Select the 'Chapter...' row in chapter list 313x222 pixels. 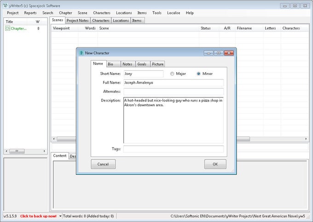click(25, 28)
